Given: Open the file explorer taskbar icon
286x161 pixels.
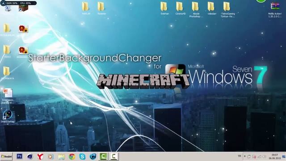Looking at the screenshot, I should pyautogui.click(x=61, y=157).
